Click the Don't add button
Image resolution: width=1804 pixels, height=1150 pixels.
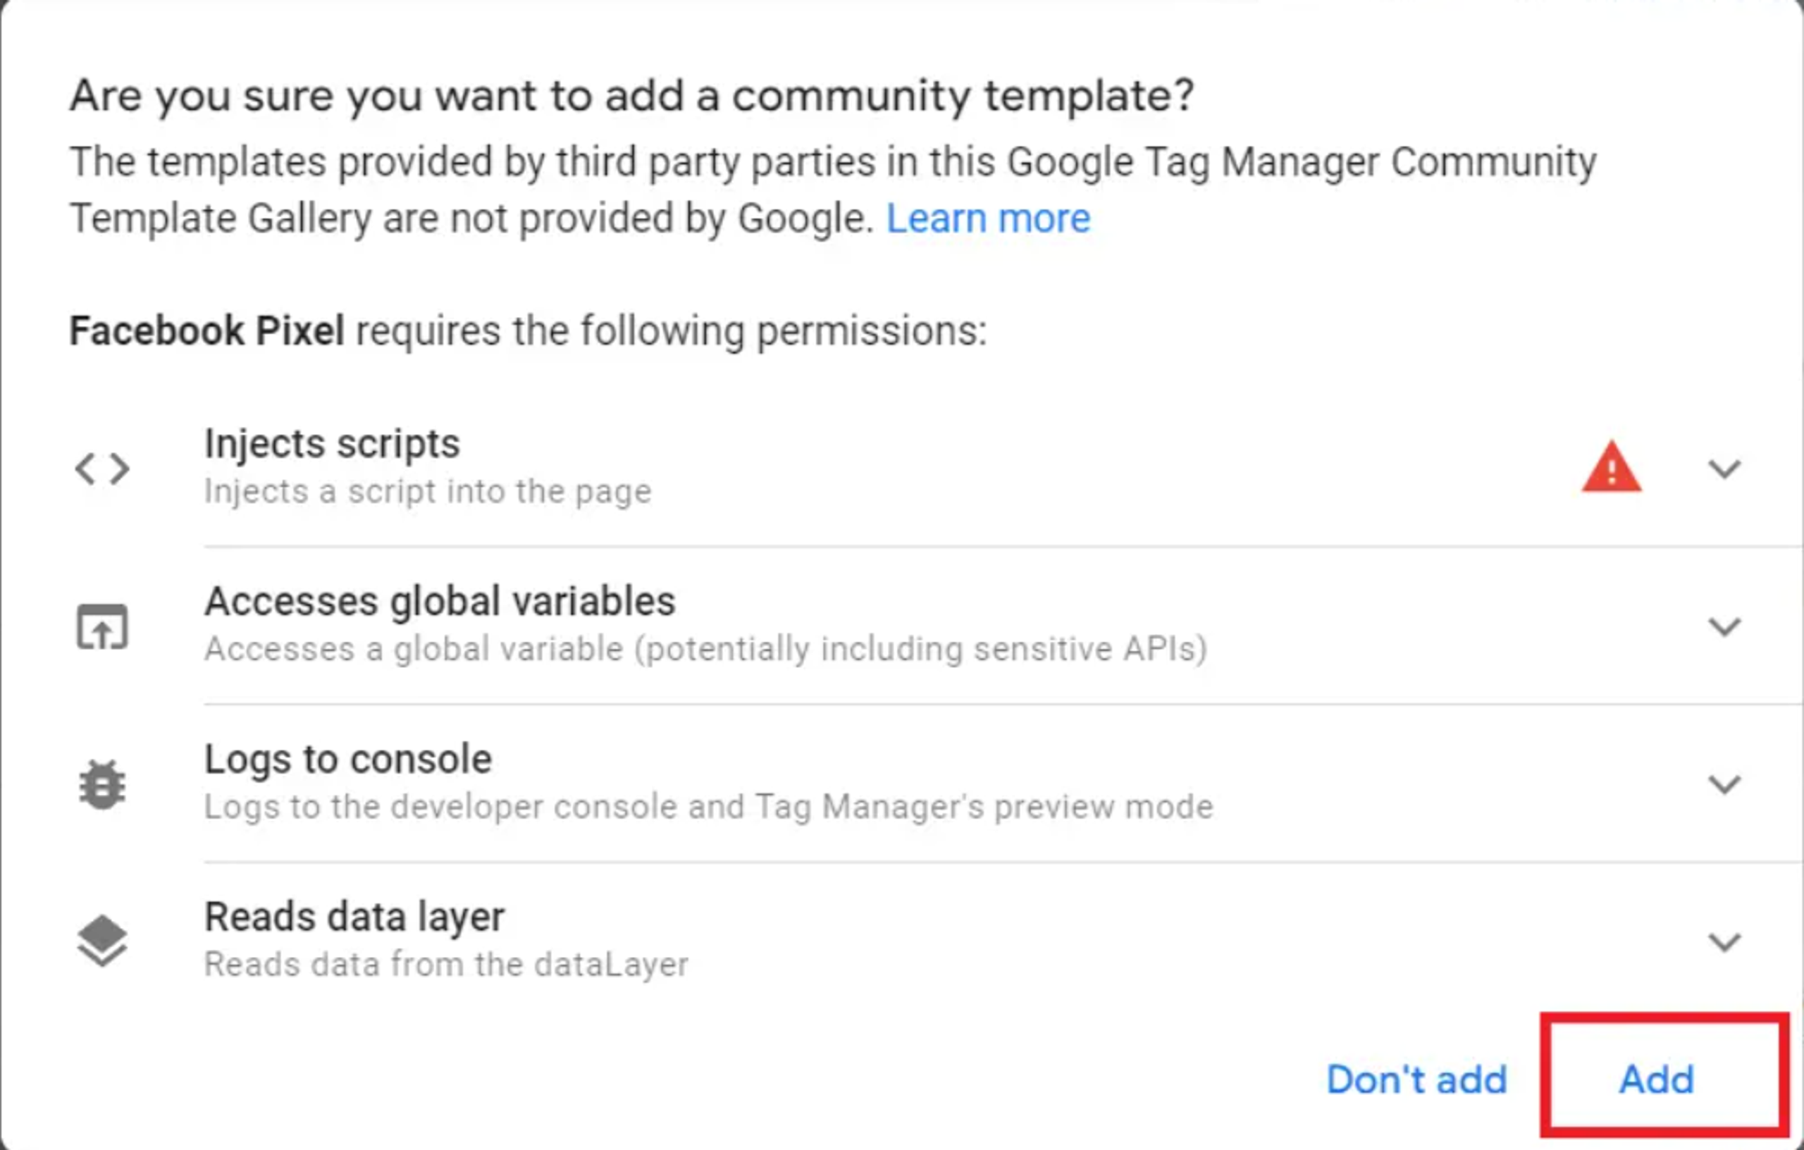(1415, 1080)
